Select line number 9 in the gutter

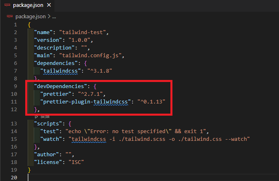[x=15, y=86]
